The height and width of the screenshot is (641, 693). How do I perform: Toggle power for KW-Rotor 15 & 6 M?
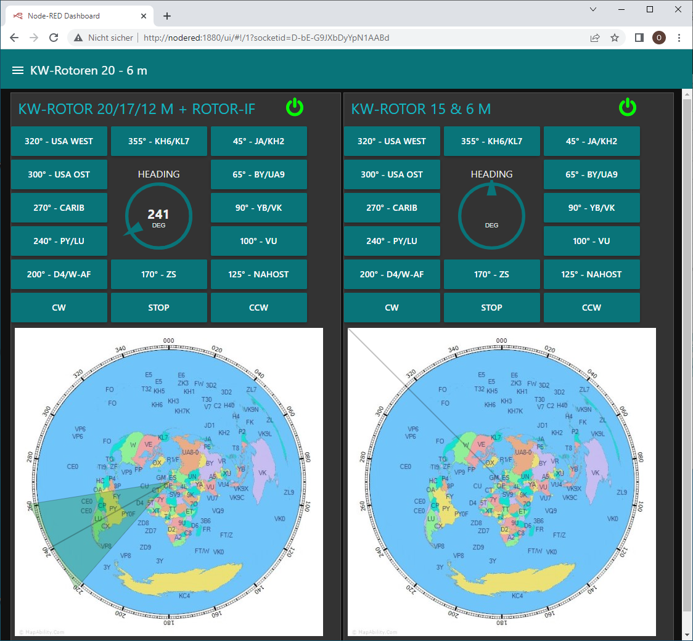coord(627,107)
